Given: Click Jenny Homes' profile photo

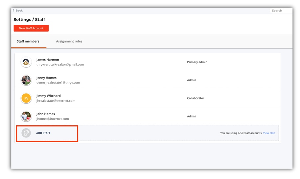Looking at the screenshot, I should [x=26, y=80].
